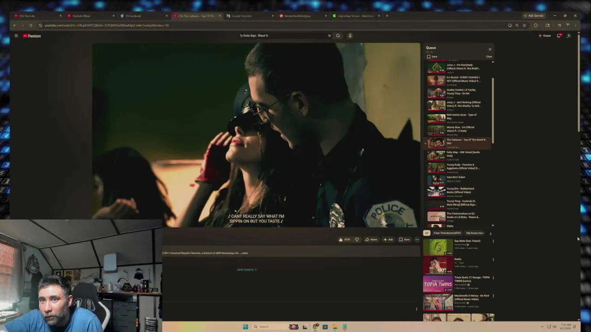Play Young Nudy - Peaches & Eggplants
The width and height of the screenshot is (591, 332).
coord(458,168)
